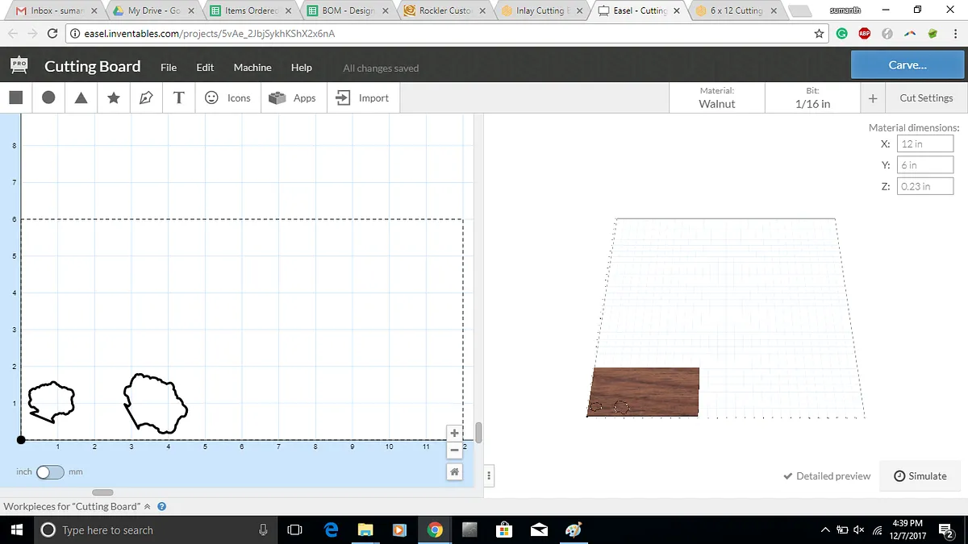The height and width of the screenshot is (544, 968).
Task: Click the blue Carve button
Action: click(907, 65)
